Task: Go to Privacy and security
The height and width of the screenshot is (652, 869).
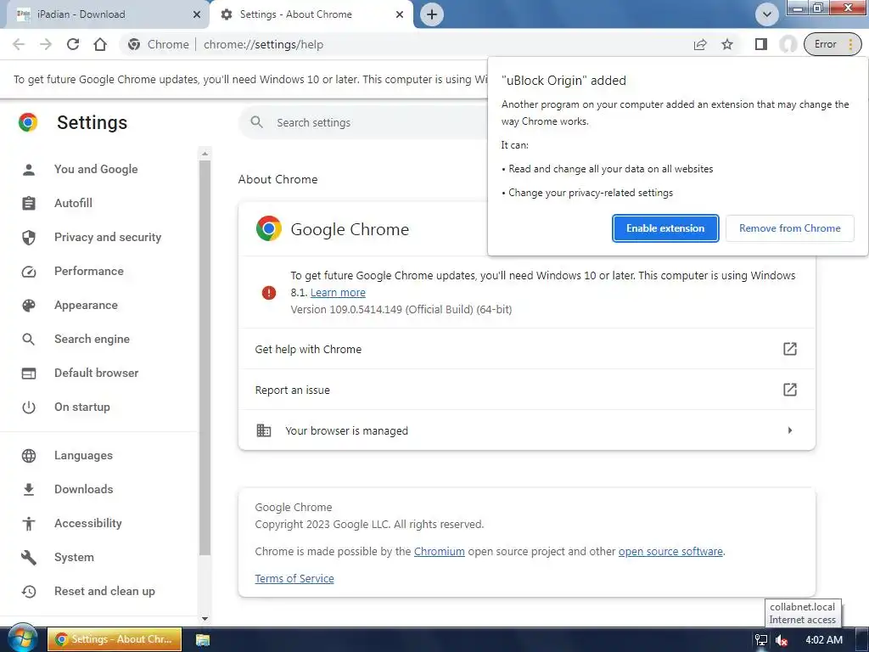Action: click(108, 238)
